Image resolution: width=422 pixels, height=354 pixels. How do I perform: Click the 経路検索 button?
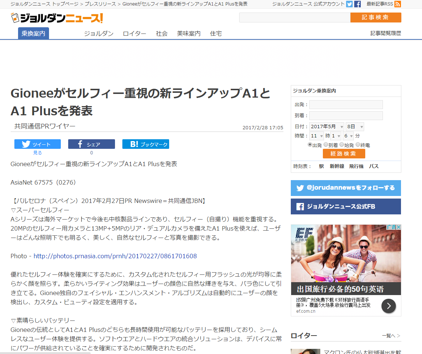tap(344, 154)
